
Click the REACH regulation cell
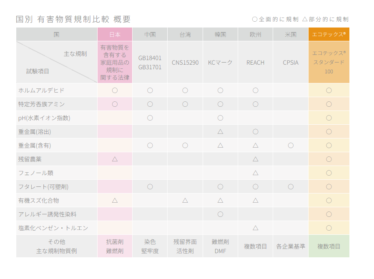(x=255, y=63)
